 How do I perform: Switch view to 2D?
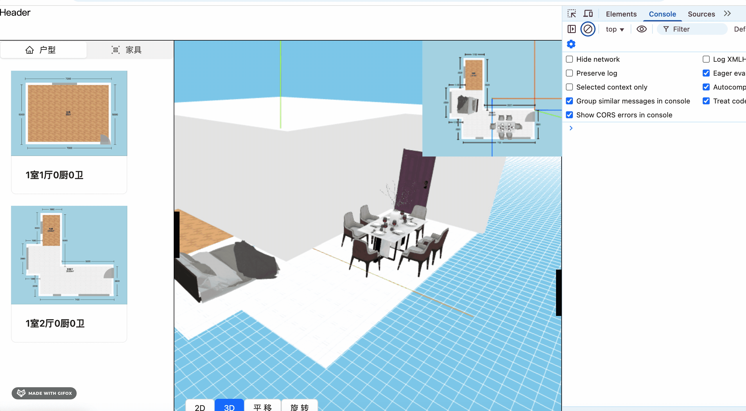[200, 405]
